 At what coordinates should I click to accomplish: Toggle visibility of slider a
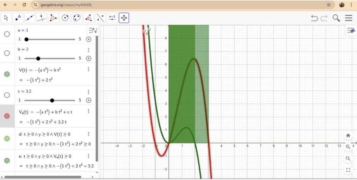(7, 34)
